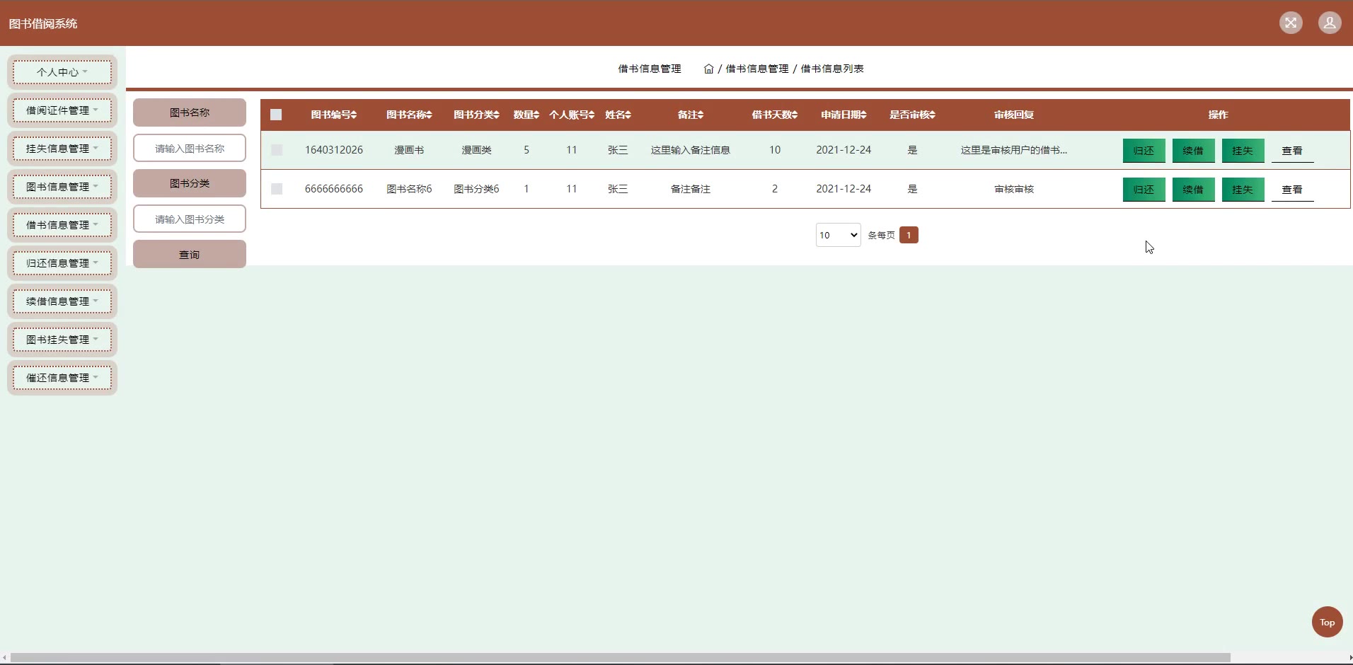Sort by 数量 column arrows
Screen dimensions: 1353x665
[536, 115]
